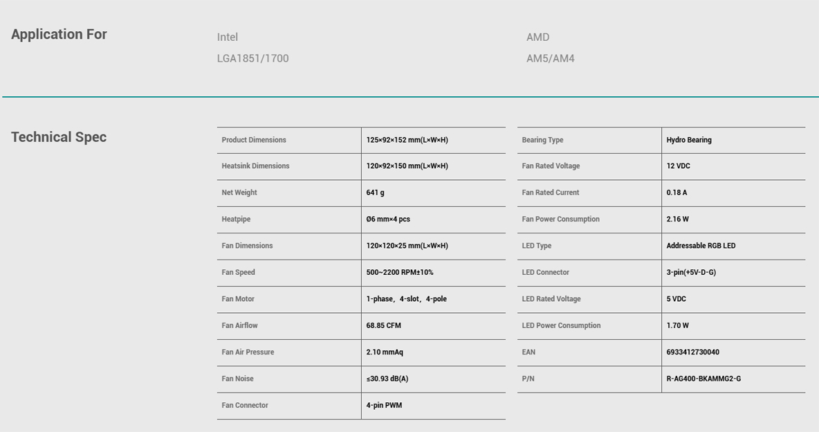Select the Net Weight value 641 g
The height and width of the screenshot is (432, 819).
coord(375,192)
